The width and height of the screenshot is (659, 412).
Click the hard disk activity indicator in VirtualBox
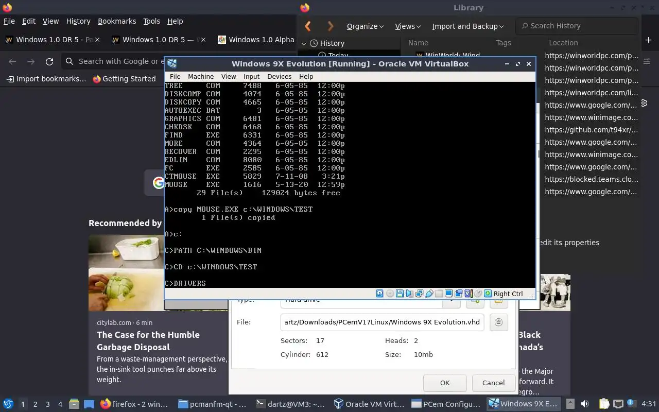click(x=379, y=294)
